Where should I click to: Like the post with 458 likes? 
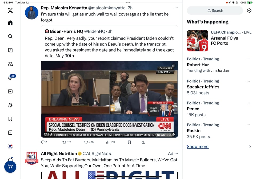[86, 142]
